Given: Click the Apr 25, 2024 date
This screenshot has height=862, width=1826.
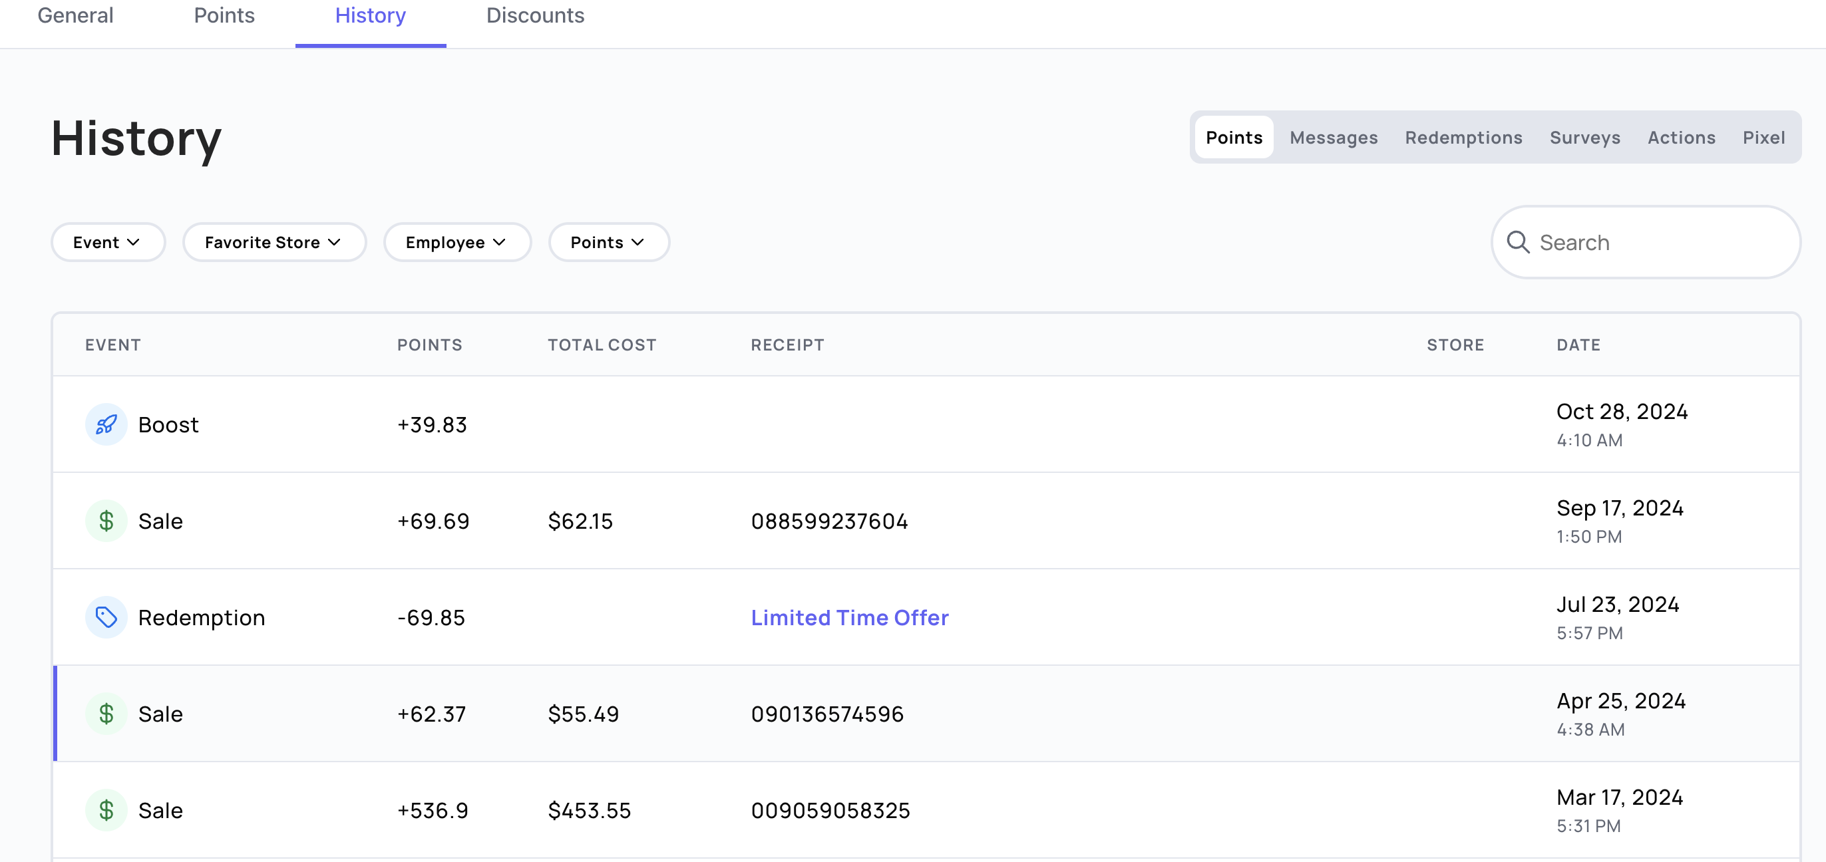Looking at the screenshot, I should click(1621, 700).
